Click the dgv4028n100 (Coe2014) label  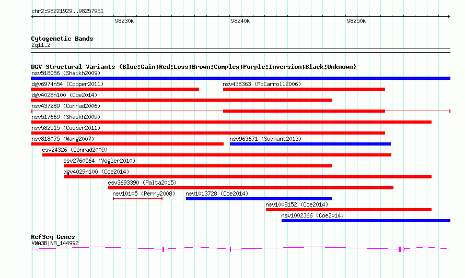(64, 95)
